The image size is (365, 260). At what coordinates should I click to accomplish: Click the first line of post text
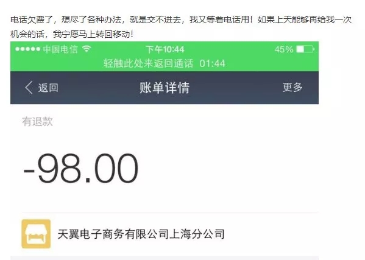click(x=181, y=19)
